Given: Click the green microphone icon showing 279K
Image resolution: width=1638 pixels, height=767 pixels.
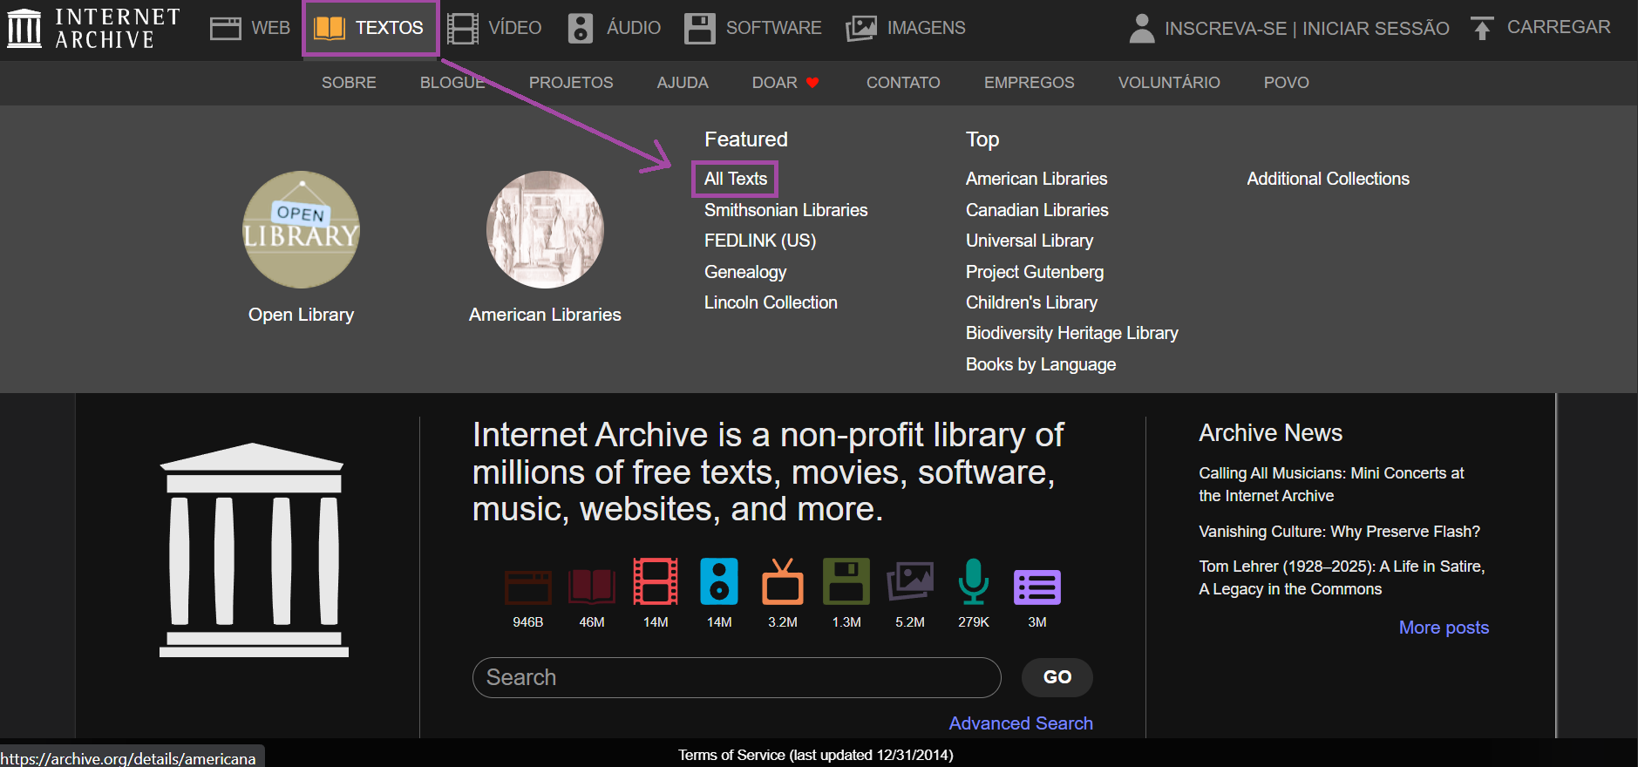Looking at the screenshot, I should pyautogui.click(x=974, y=581).
